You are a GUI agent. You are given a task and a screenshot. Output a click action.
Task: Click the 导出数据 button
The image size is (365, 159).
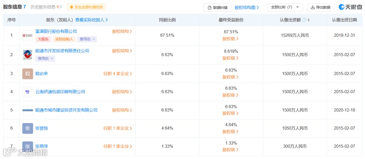point(320,7)
